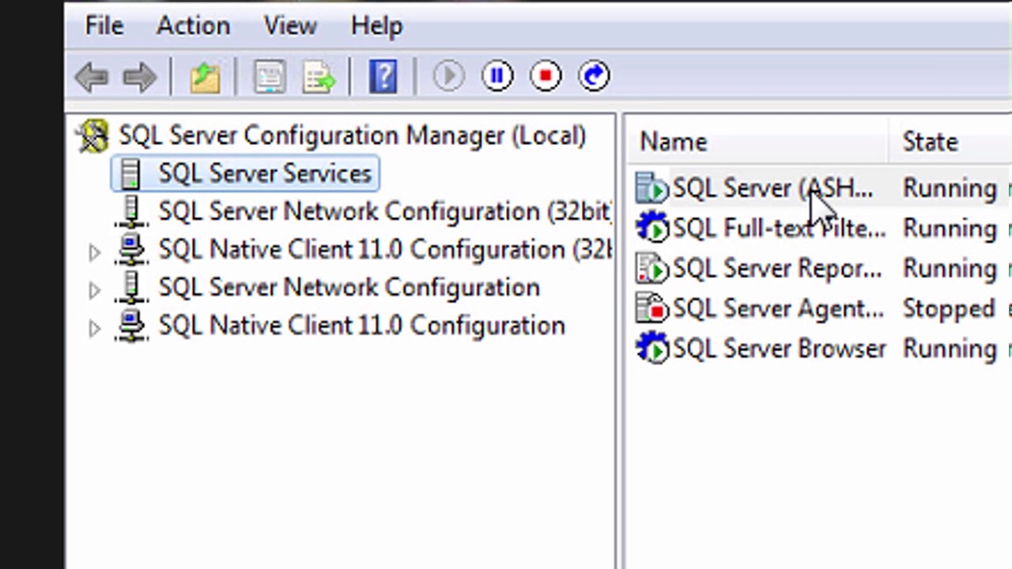This screenshot has height=569, width=1012.
Task: Open the Help menu
Action: (x=376, y=26)
